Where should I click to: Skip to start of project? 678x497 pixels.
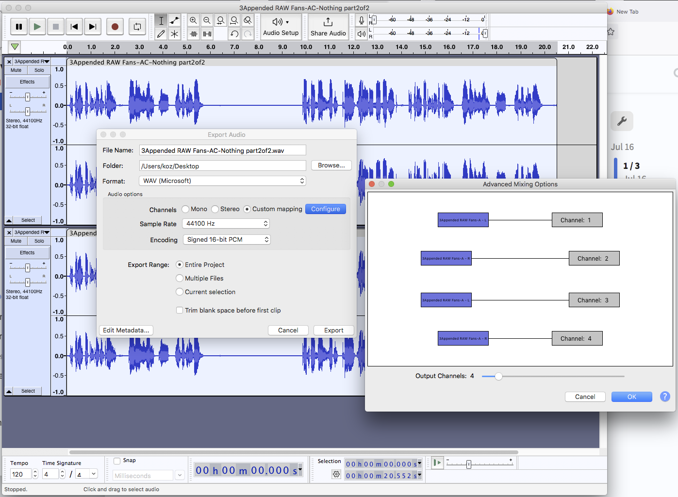74,27
